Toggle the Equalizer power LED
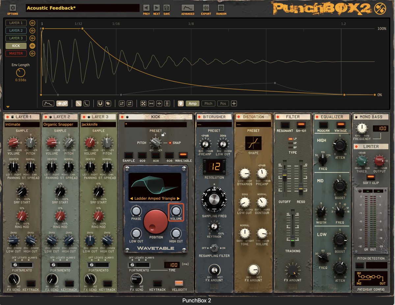Image resolution: width=395 pixels, height=305 pixels. pyautogui.click(x=317, y=117)
